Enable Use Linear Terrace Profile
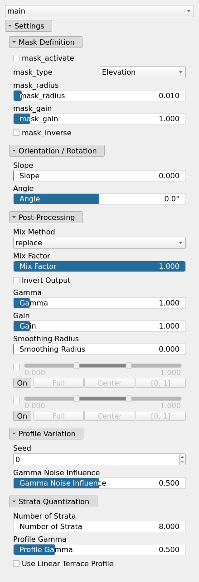 (x=16, y=563)
